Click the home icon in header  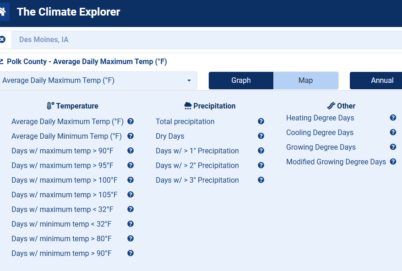click(3, 12)
